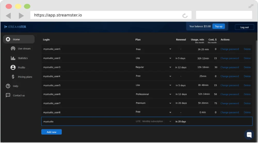Open the LITE Monthly subscription dropdown
The width and height of the screenshot is (258, 143).
point(153,121)
